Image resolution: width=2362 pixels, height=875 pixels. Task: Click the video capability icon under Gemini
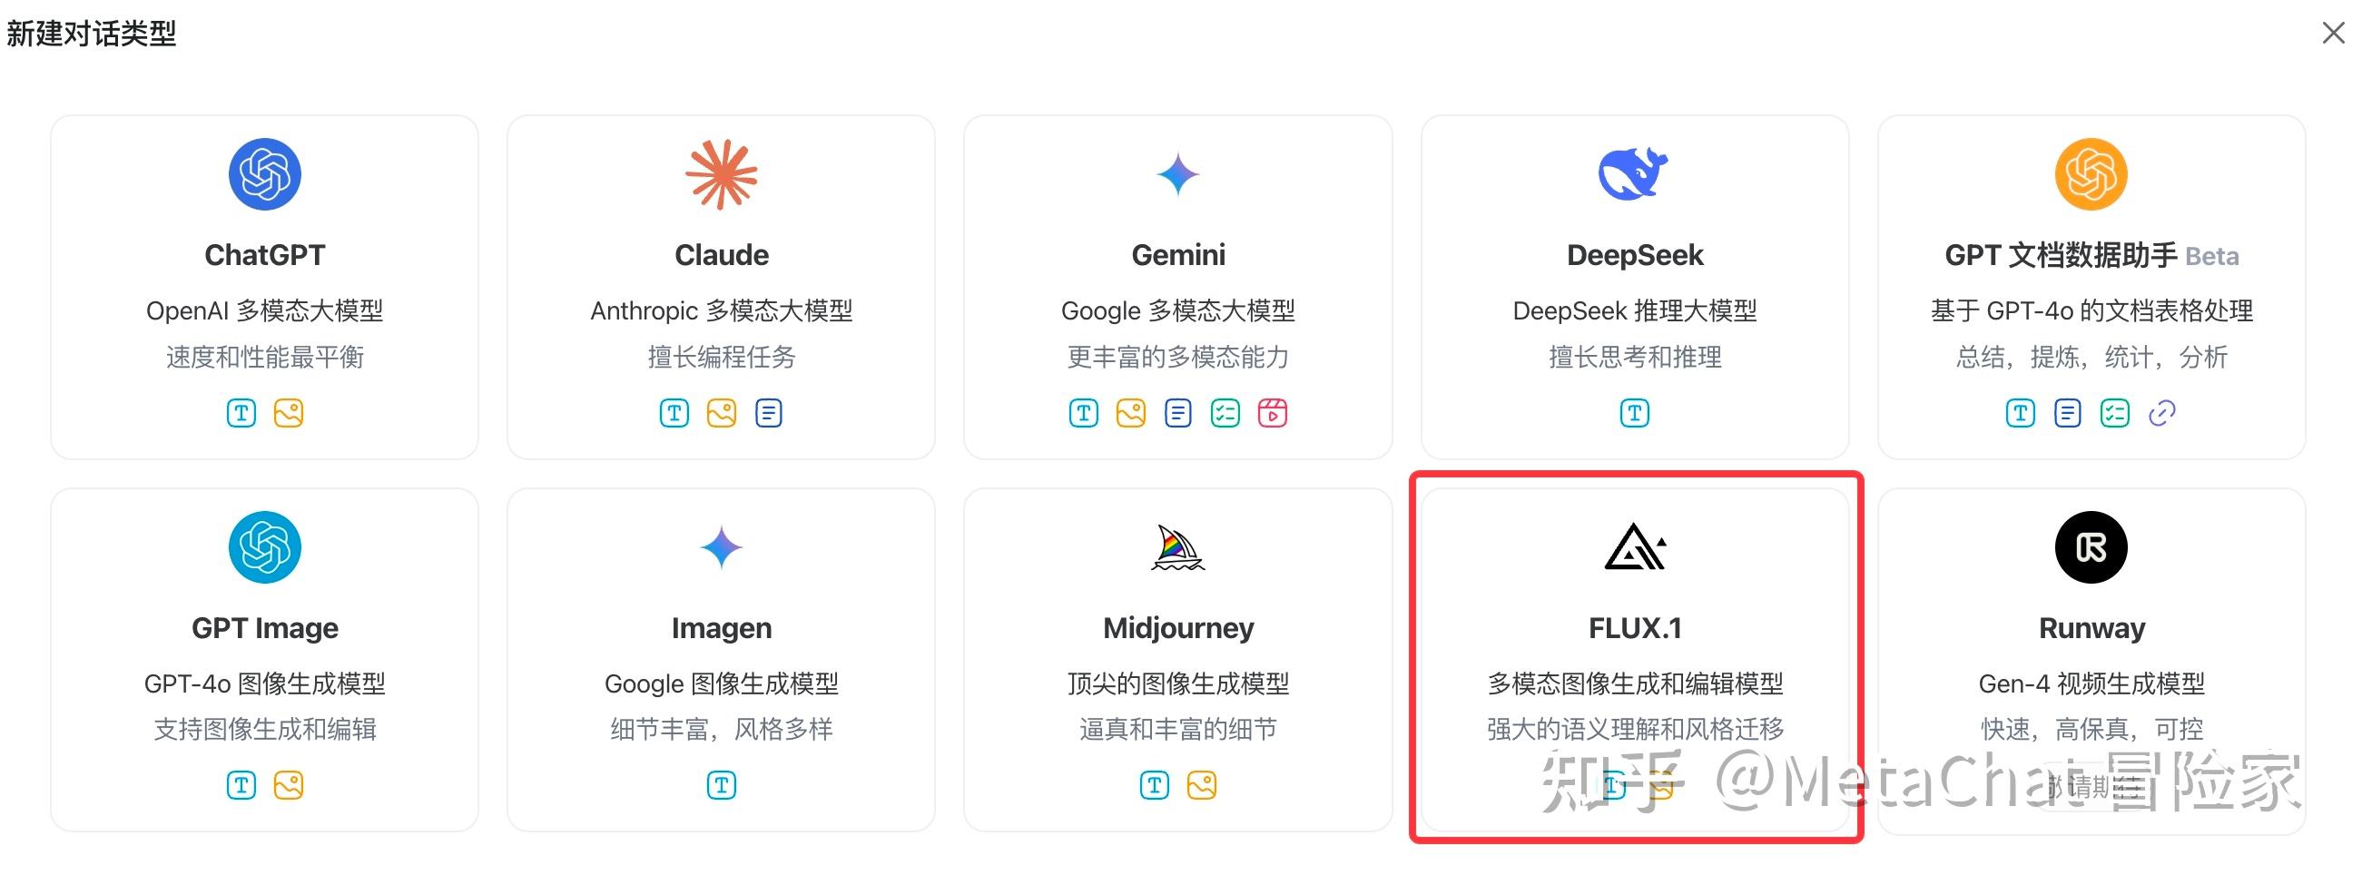point(1274,413)
